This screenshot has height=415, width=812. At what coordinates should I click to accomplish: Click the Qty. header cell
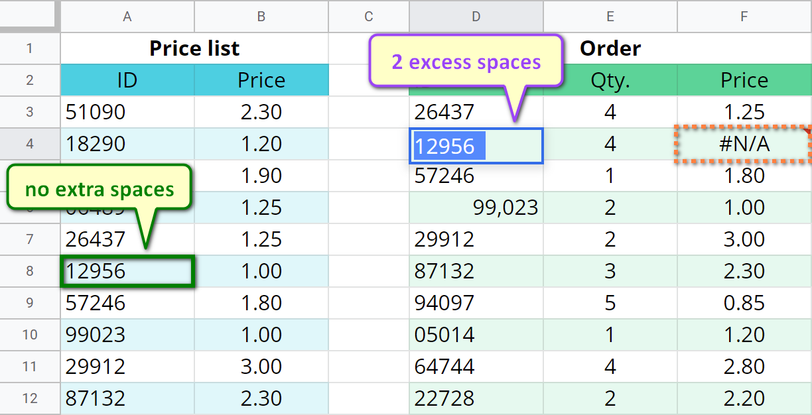click(610, 80)
